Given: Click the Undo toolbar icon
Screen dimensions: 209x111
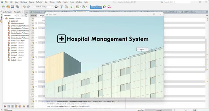Looking at the screenshot, I should pos(24,7).
